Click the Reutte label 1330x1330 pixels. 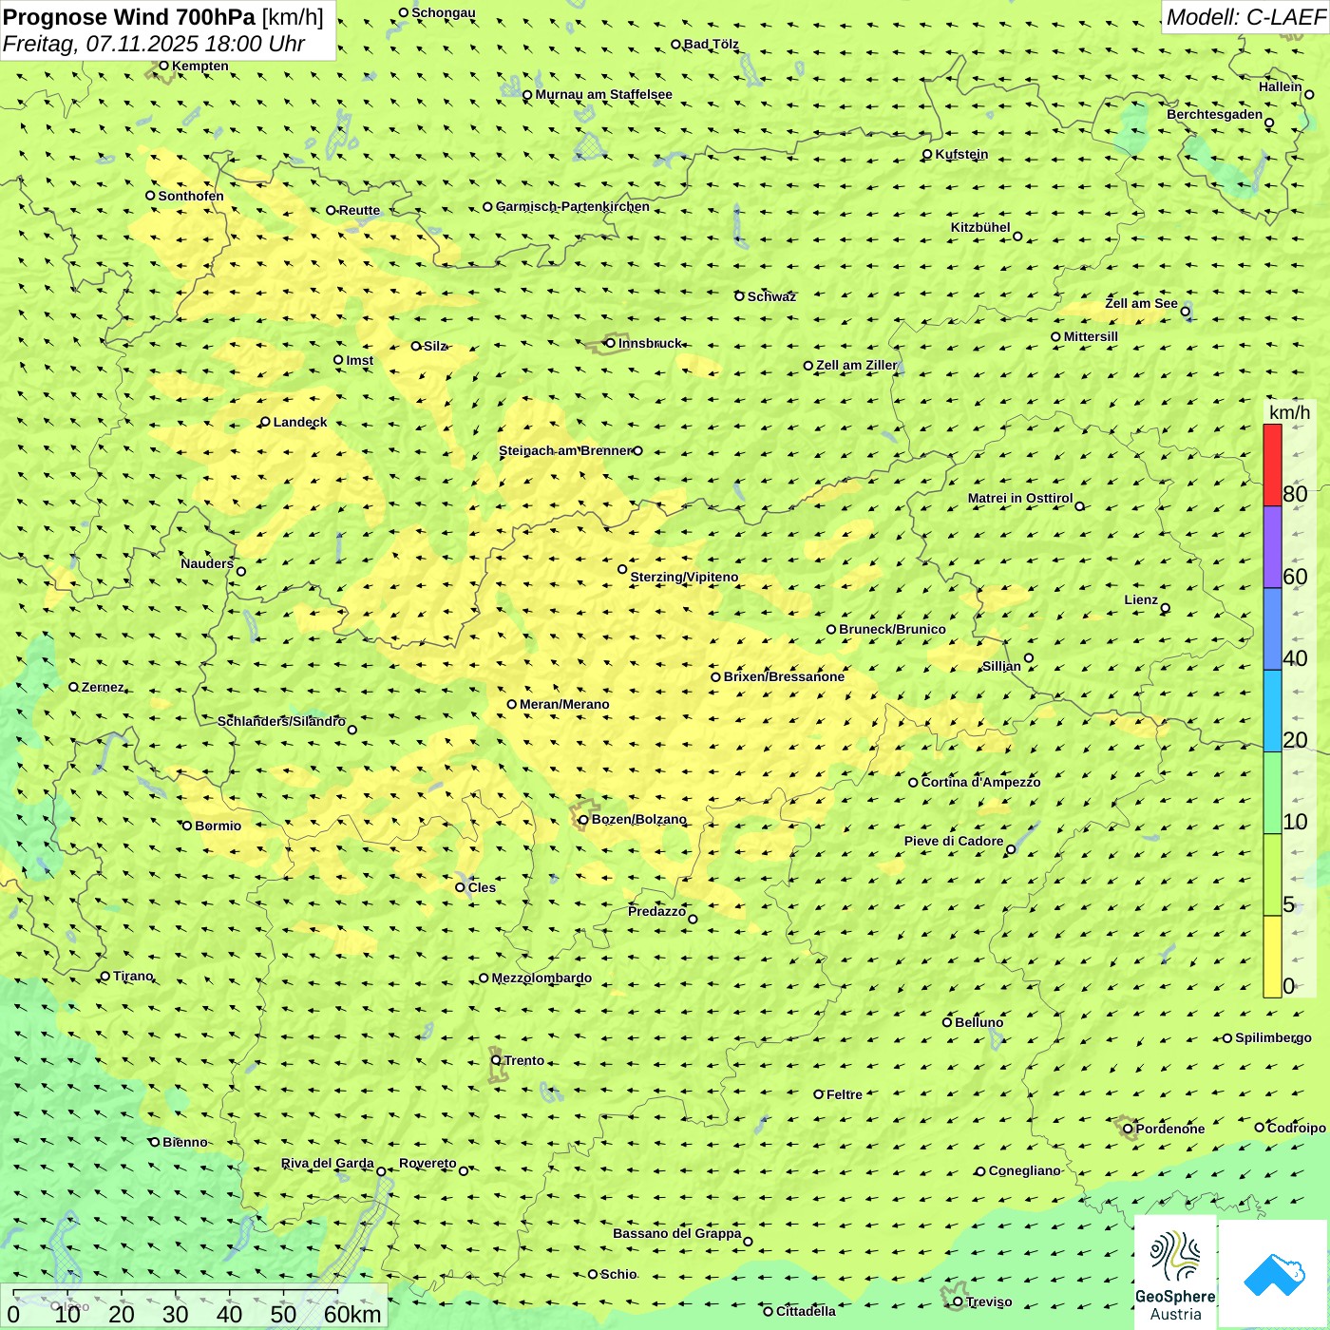click(x=359, y=210)
